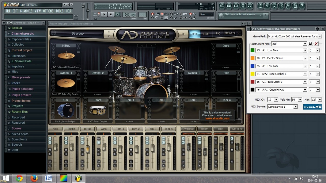Switch to the FX tab in Addictive Drums
Screen dimensions: 326x183
pos(218,34)
